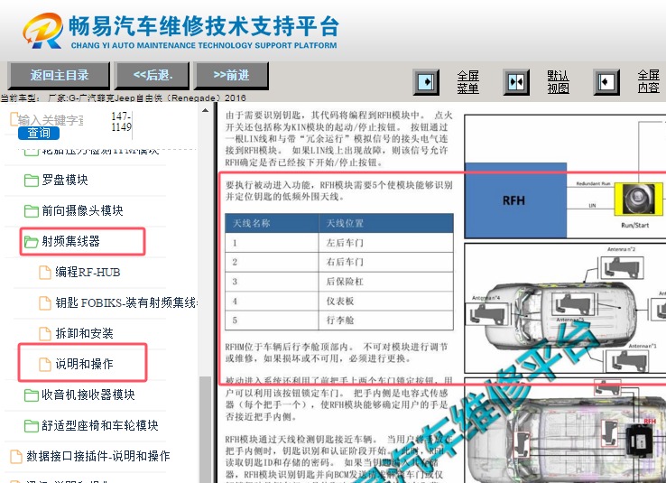666x483 pixels.
Task: Open the 钥匙 FOBIKS document entry
Action: pyautogui.click(x=125, y=302)
